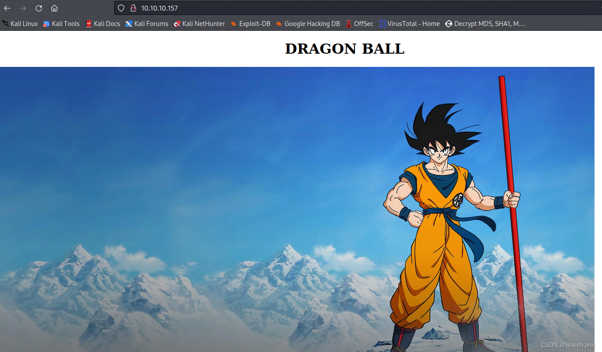Click the browser Forward arrow
Screen dimensions: 602x352
pyautogui.click(x=23, y=8)
